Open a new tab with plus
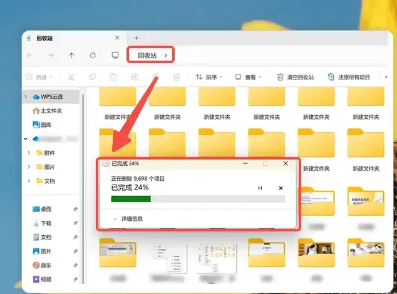 [x=137, y=38]
